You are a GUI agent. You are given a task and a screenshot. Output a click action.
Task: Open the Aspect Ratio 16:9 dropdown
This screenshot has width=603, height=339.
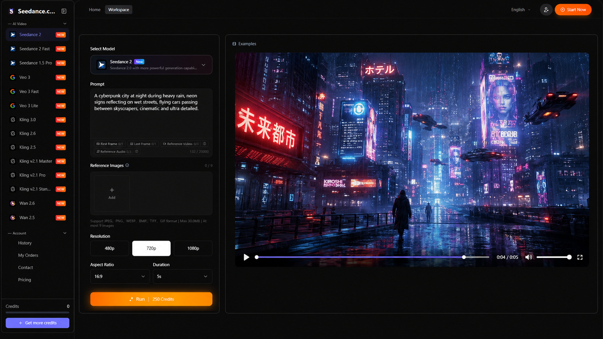[x=120, y=276]
